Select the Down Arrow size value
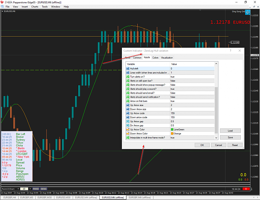The height and width of the screenshot is (200, 260). (192, 109)
